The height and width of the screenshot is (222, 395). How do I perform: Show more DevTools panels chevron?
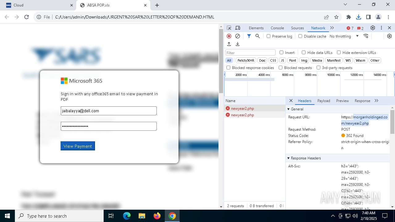[x=332, y=28]
